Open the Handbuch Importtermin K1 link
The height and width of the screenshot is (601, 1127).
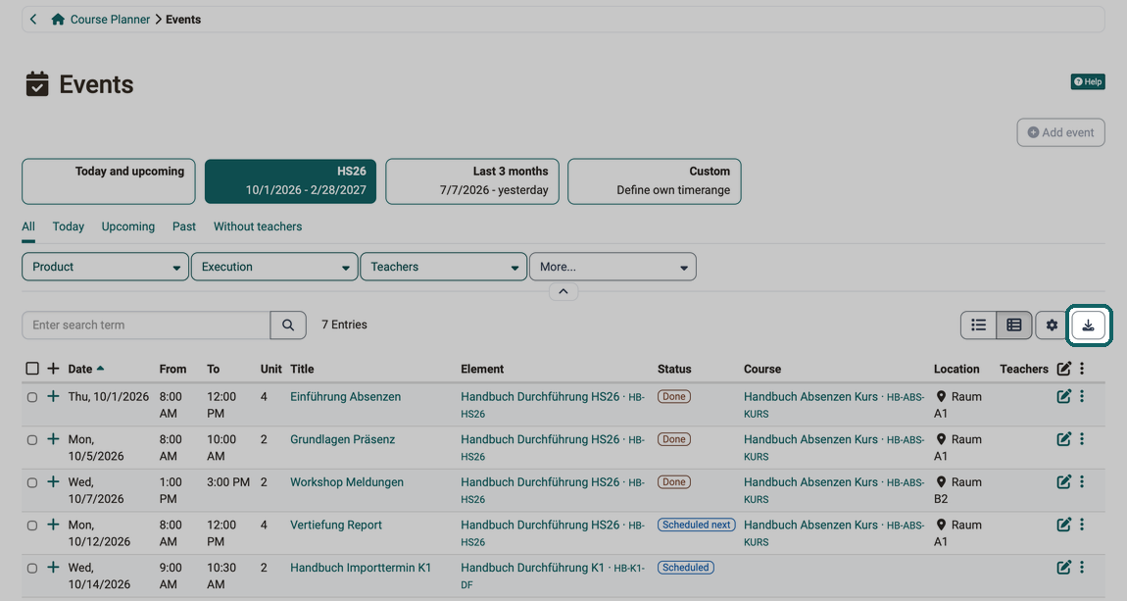tap(361, 568)
